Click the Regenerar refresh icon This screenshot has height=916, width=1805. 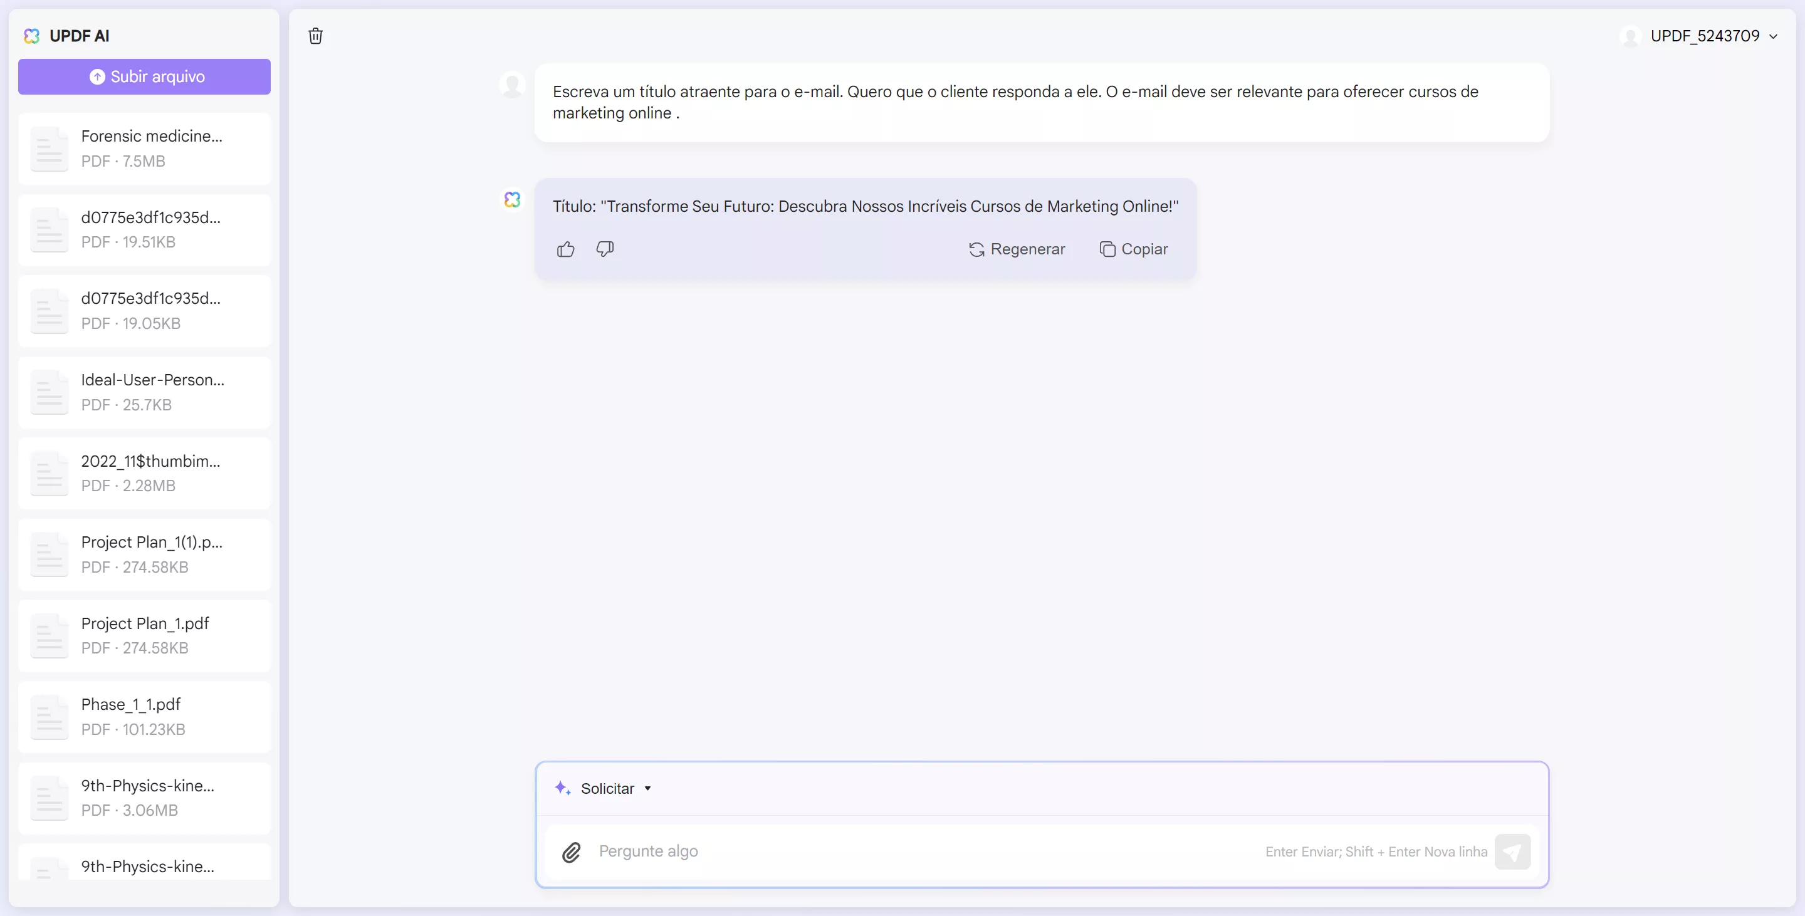tap(976, 249)
